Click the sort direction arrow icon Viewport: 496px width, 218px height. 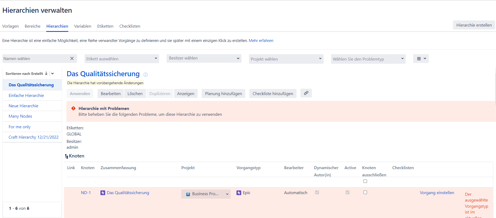coord(46,74)
